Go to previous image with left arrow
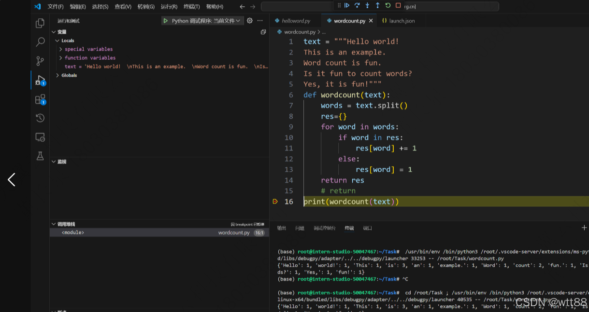 tap(12, 180)
